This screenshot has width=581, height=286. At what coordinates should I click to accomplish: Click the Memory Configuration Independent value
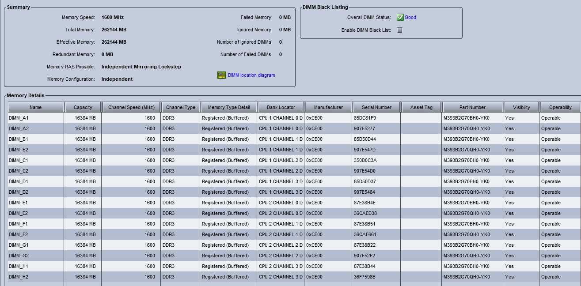coord(117,79)
